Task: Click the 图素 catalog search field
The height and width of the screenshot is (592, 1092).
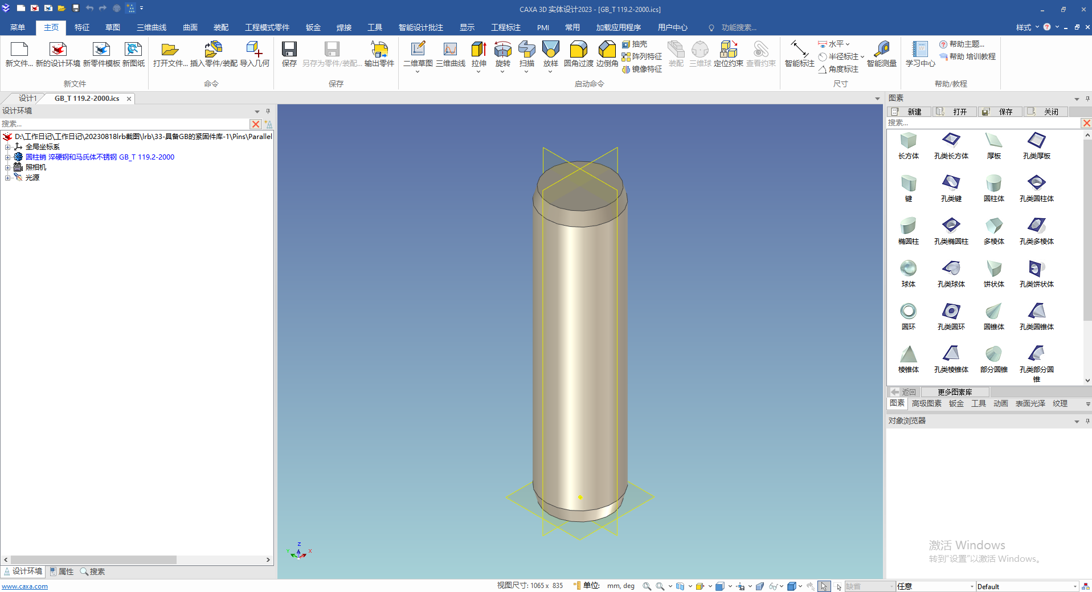Action: (984, 123)
